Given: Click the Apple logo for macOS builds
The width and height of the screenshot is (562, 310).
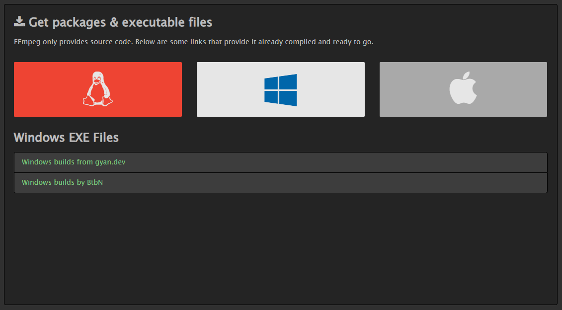Looking at the screenshot, I should [x=463, y=89].
